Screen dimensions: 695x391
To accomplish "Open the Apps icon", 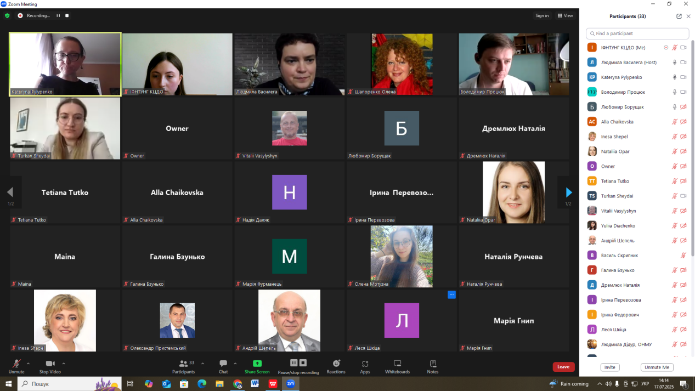I will pyautogui.click(x=365, y=364).
